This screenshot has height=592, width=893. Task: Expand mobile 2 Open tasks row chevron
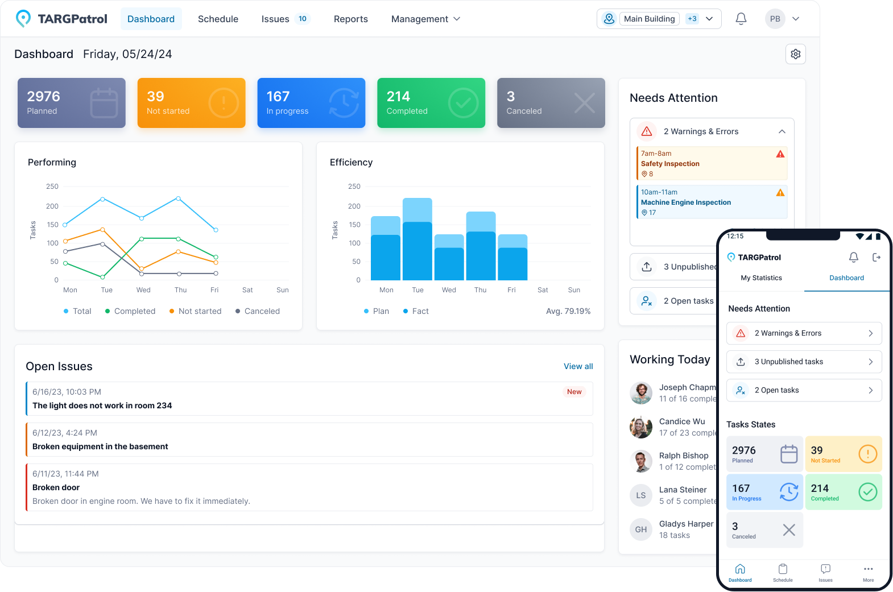click(871, 390)
